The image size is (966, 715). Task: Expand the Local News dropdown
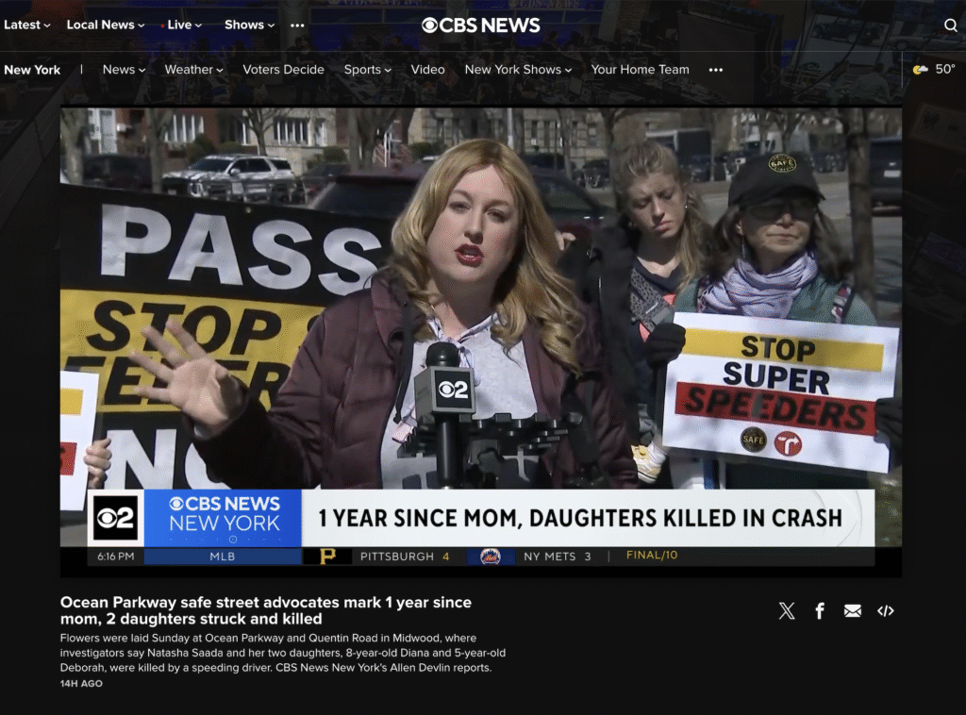[x=106, y=25]
